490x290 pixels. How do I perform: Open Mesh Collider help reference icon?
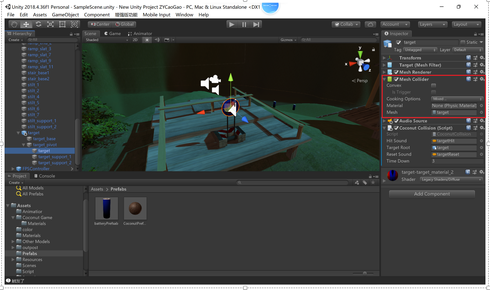pyautogui.click(x=468, y=79)
